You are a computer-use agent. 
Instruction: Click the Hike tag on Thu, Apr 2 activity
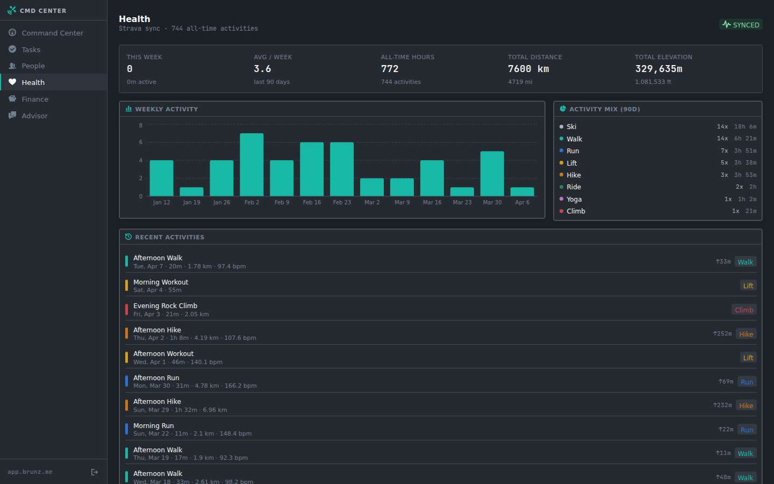[746, 334]
